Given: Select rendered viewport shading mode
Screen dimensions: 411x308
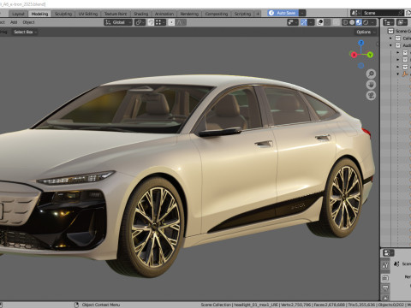Looking at the screenshot, I should point(366,22).
